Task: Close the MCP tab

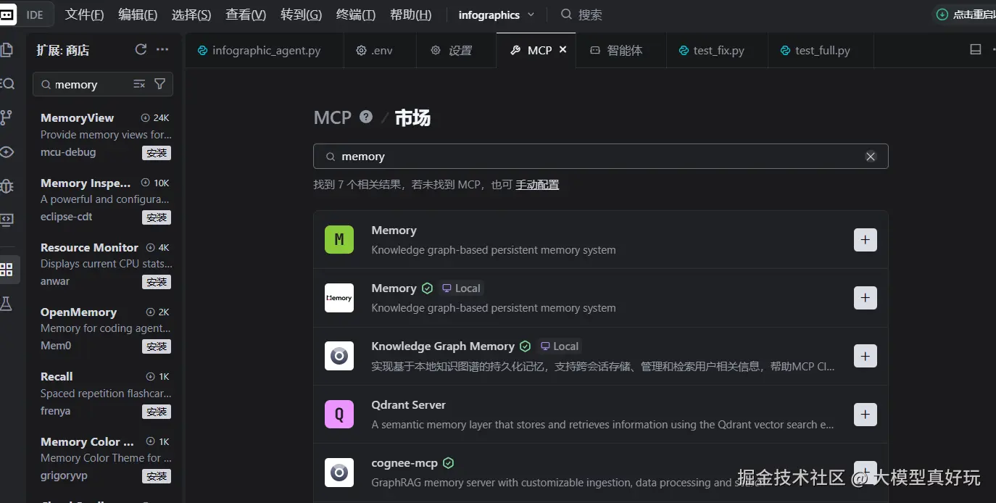Action: coord(563,50)
